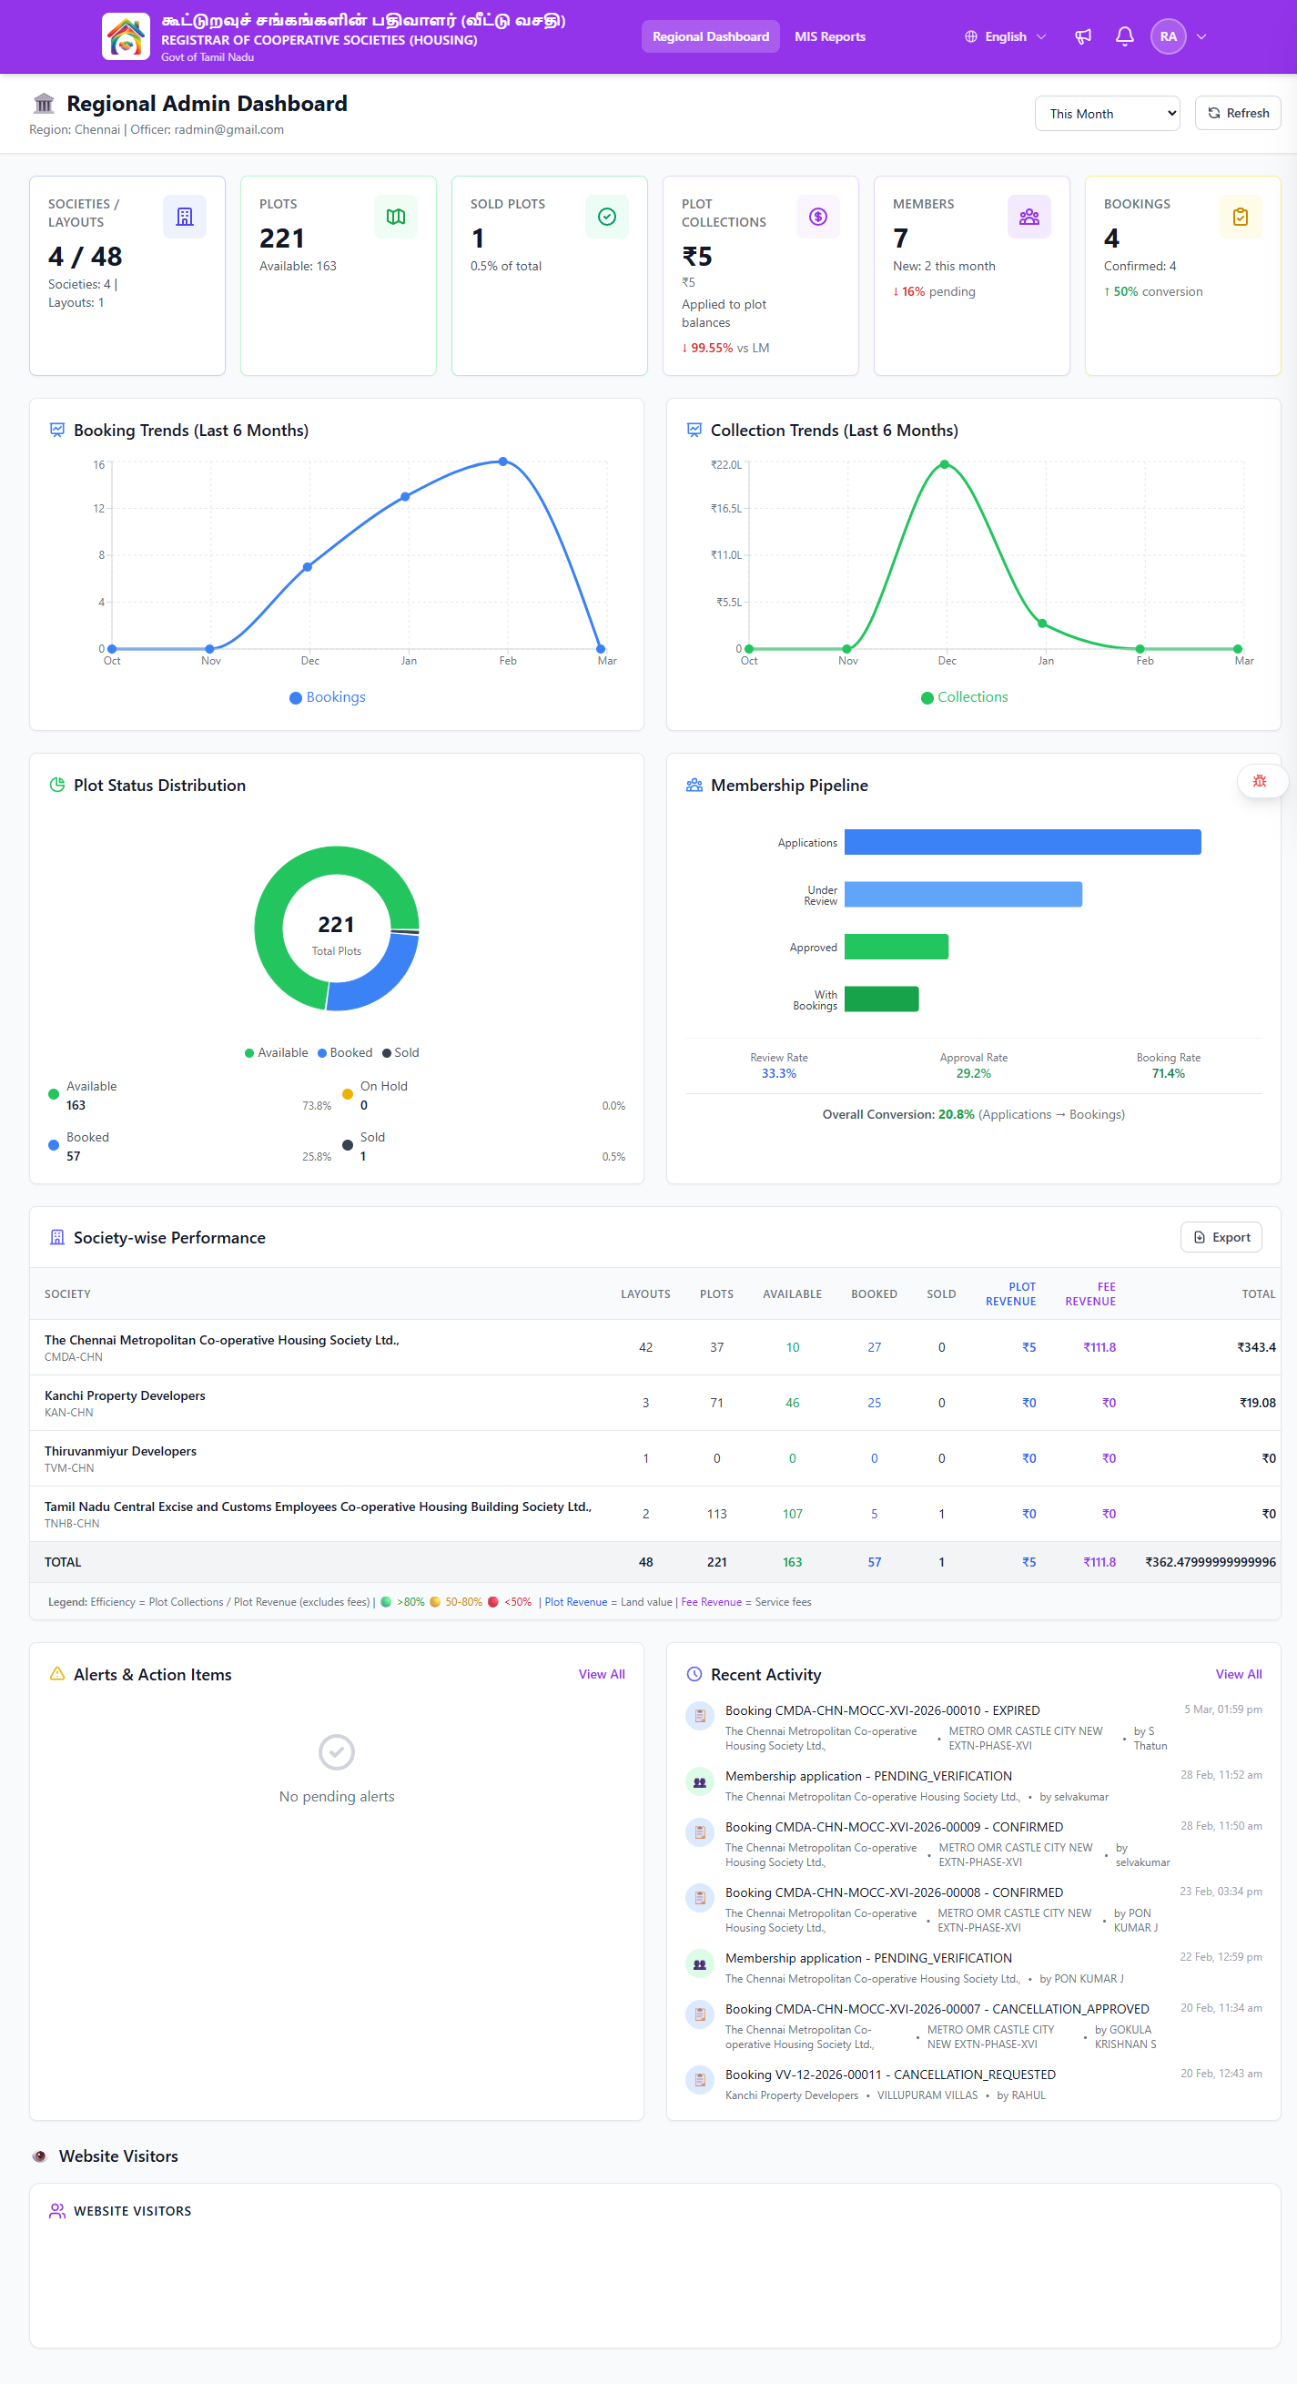Click Booking CMDA-CHN-MOCC-XVI-2026-00009 CONFIRMED entry
Image resolution: width=1297 pixels, height=2384 pixels.
click(973, 1843)
